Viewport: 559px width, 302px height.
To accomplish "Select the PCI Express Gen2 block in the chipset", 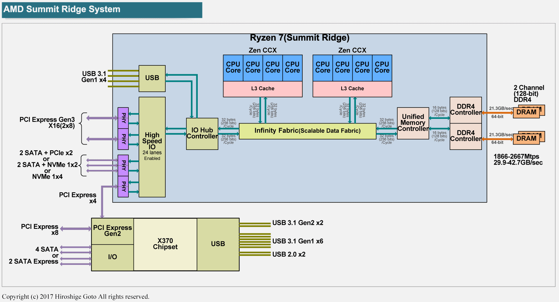I will point(112,231).
